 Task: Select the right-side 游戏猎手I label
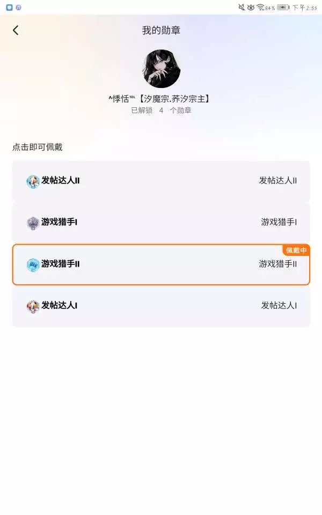(279, 222)
